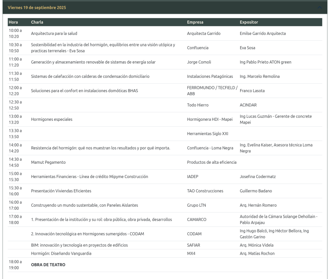Image resolution: width=330 pixels, height=279 pixels.
Task: Select the 'Arquitectura para la salud' talk
Action: 54,33
